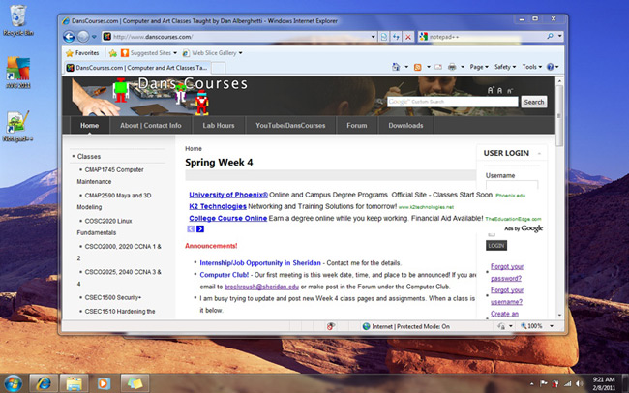Click the LOGIN button

click(496, 246)
